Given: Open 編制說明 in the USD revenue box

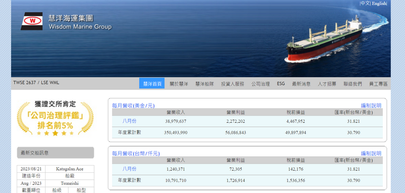Looking at the screenshot, I should coord(371,106).
